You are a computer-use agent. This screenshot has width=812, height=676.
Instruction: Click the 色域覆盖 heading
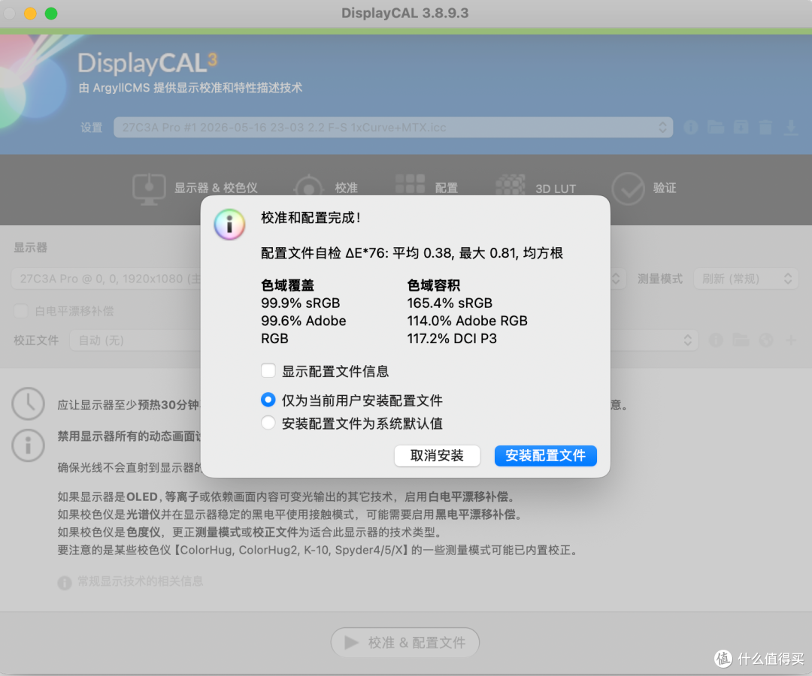click(x=287, y=285)
